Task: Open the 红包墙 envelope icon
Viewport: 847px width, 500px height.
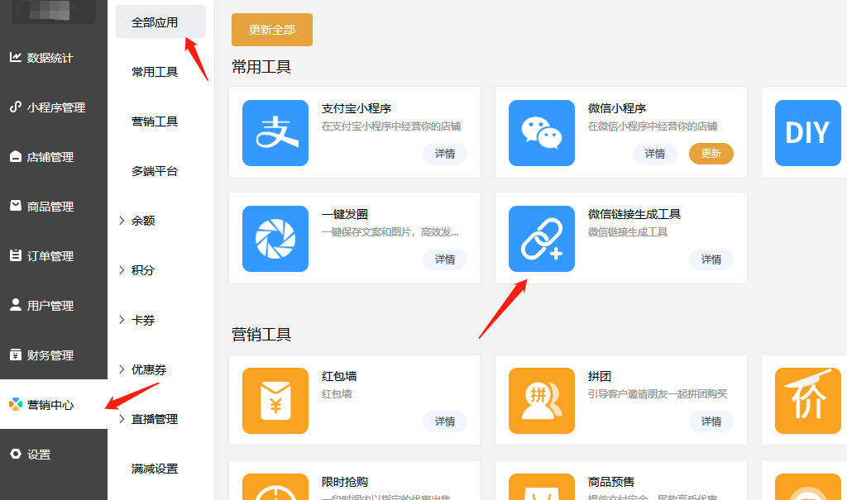Action: tap(275, 401)
